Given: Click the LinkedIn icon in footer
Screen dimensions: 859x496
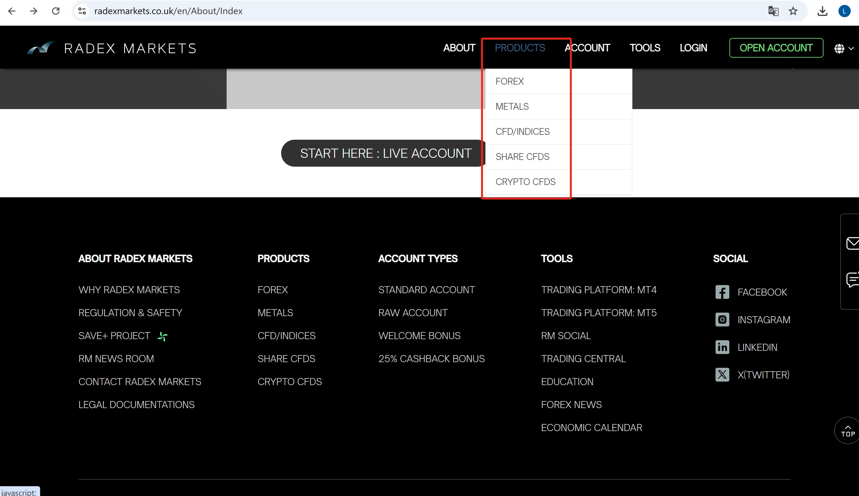Looking at the screenshot, I should click(722, 347).
